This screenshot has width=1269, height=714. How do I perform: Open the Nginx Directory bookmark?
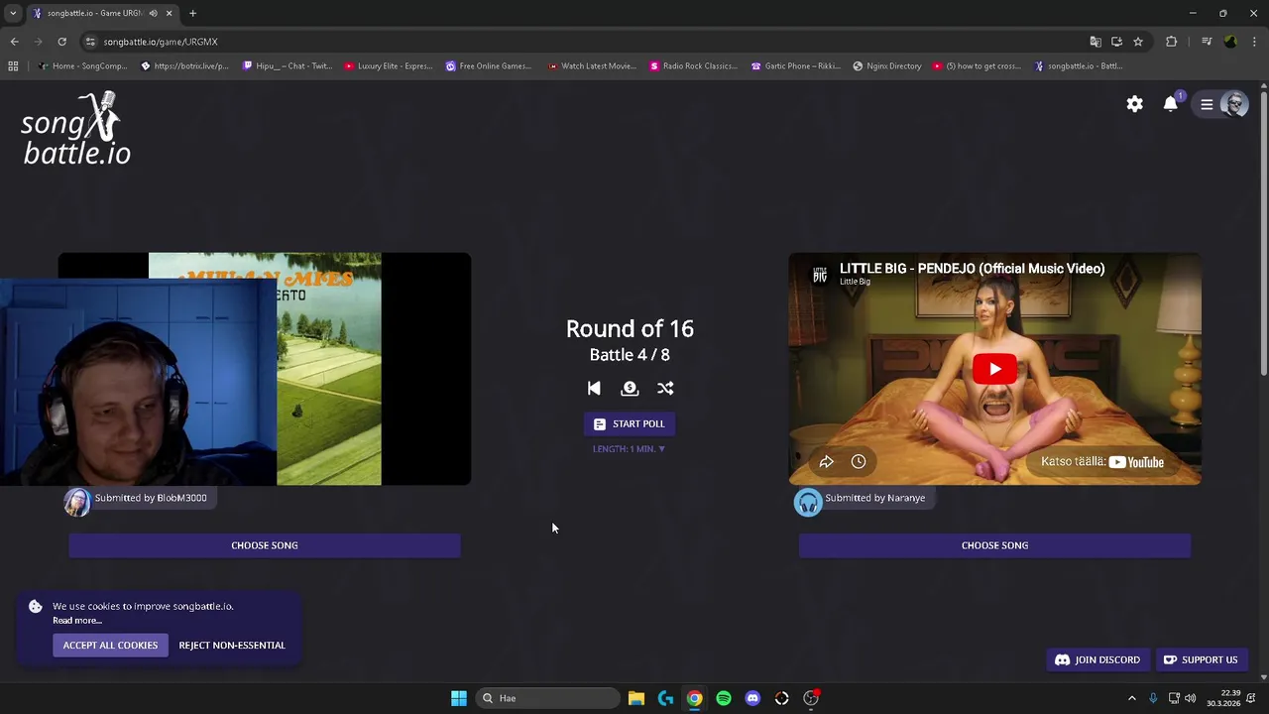click(887, 66)
